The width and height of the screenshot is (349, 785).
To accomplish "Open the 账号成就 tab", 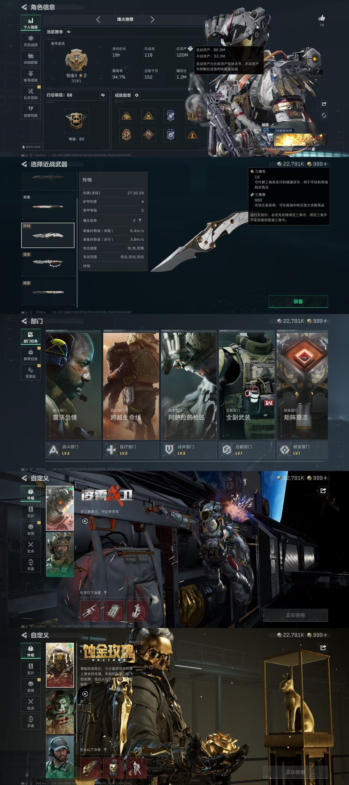I will [x=31, y=76].
